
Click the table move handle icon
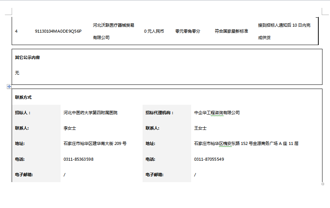tap(9, 86)
